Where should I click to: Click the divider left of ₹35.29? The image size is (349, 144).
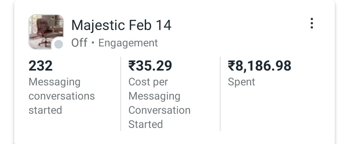121,93
